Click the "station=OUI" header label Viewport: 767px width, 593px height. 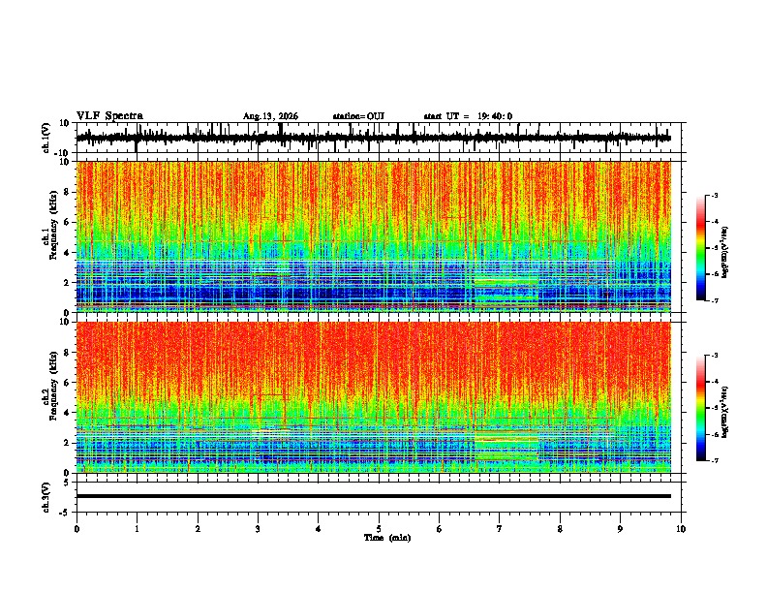click(358, 116)
